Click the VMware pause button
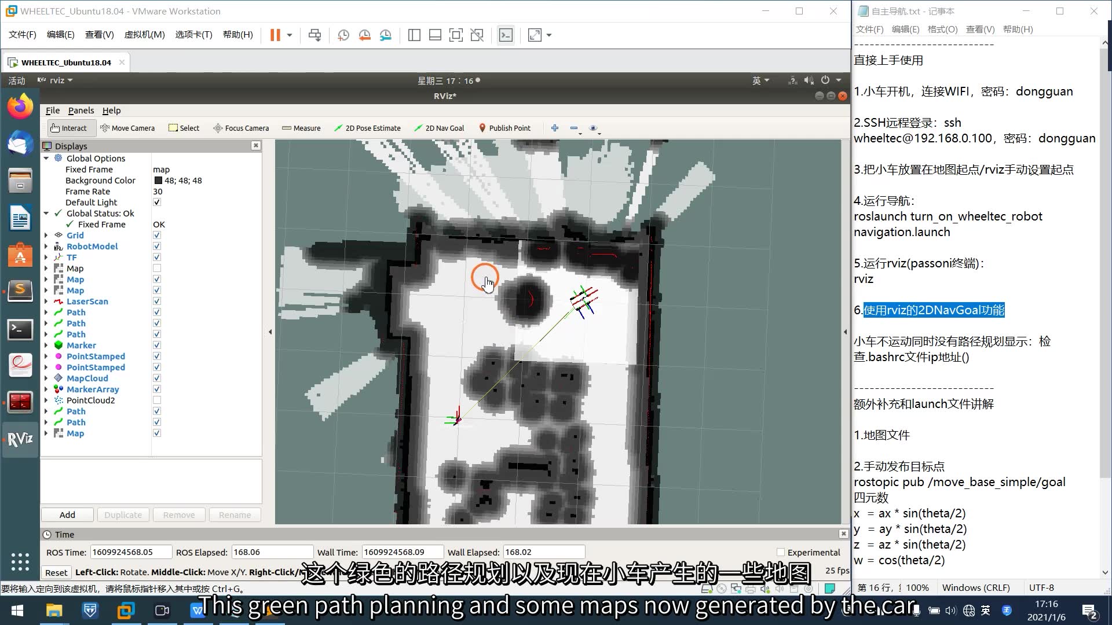Screen dimensions: 1112x625 click(x=275, y=35)
